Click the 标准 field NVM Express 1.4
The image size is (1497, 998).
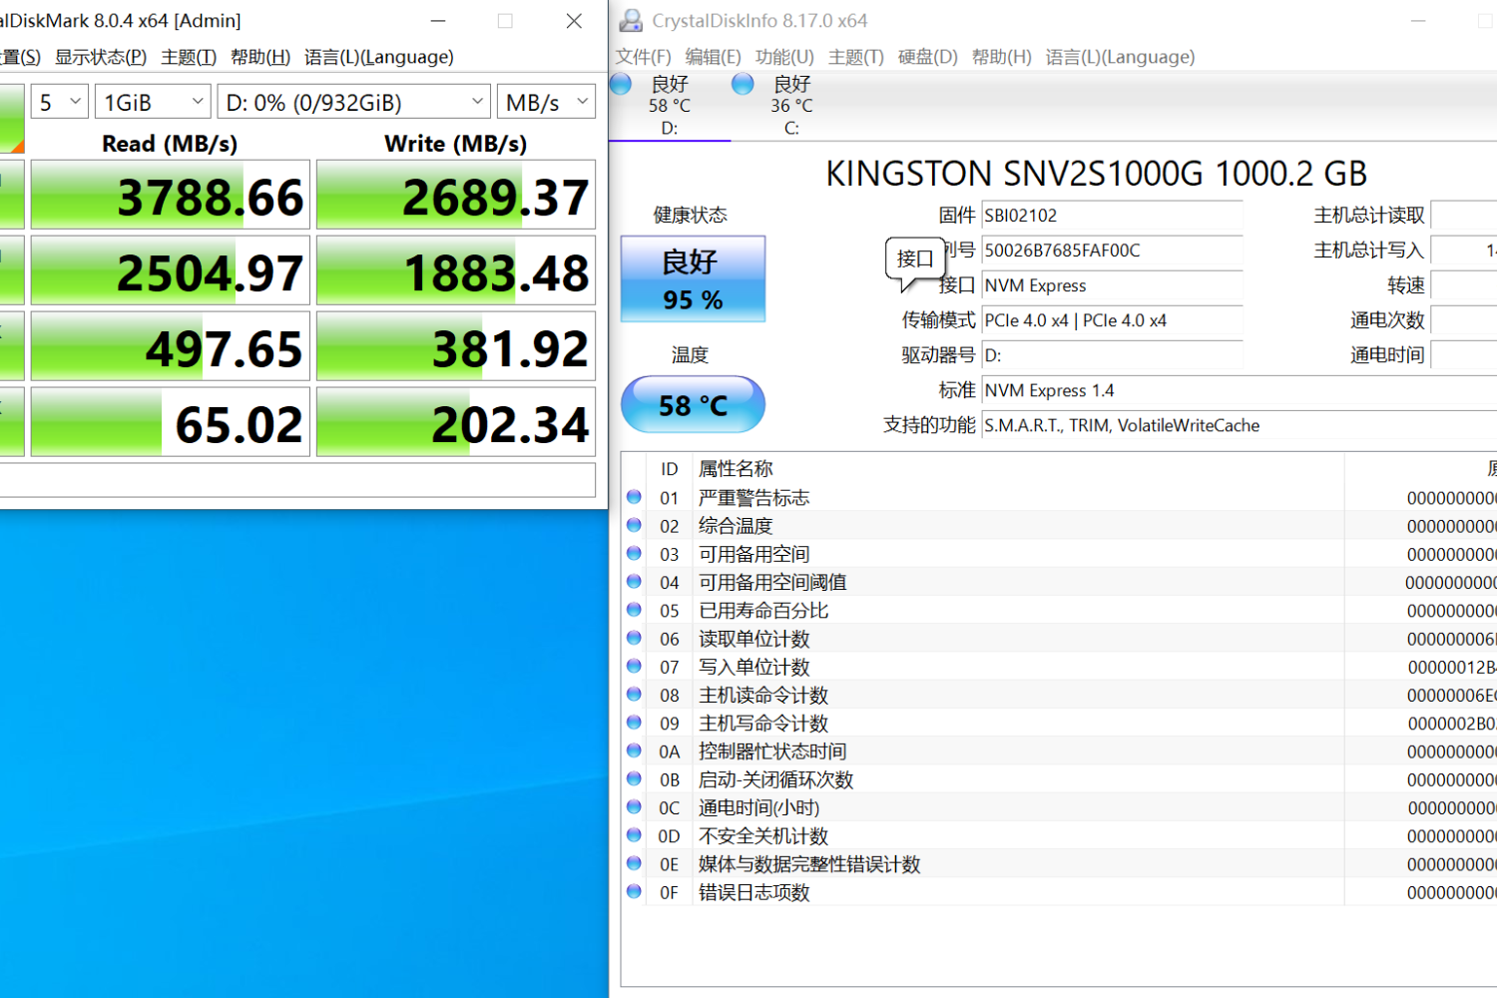(1240, 390)
